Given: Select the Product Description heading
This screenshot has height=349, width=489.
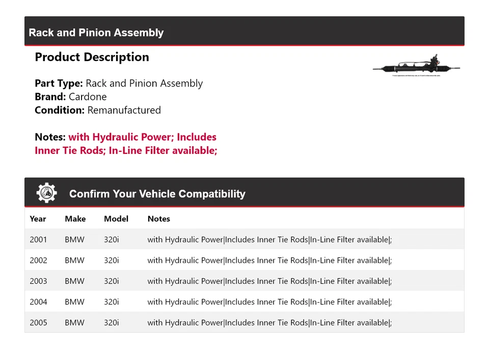Looking at the screenshot, I should point(92,57).
